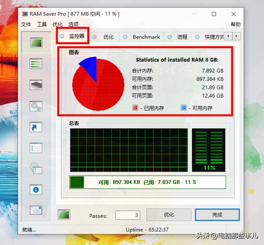Screen dimensions: 264x245
Task: Switch to the 监控器 tab
Action: (x=72, y=36)
